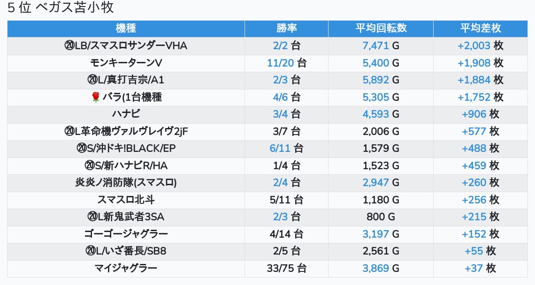Click the 機種 column header
This screenshot has width=535, height=285.
(x=126, y=29)
